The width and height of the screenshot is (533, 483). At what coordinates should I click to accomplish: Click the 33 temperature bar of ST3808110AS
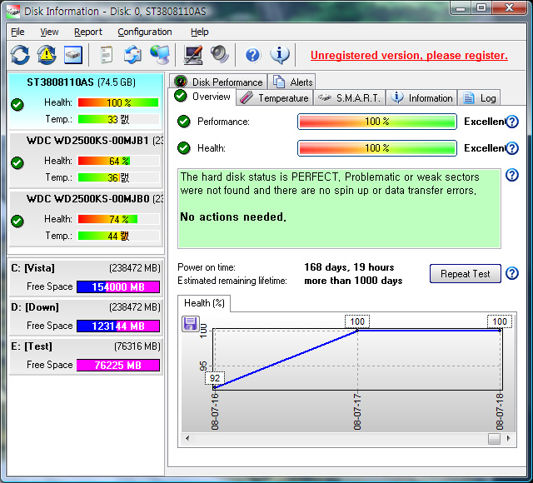(118, 119)
